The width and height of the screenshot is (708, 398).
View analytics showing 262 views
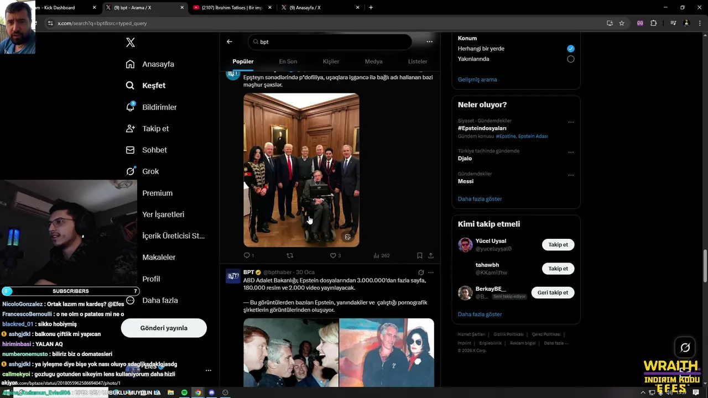381,255
